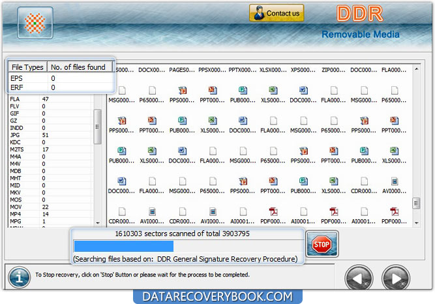
Task: Click the recovered files pane scrollbar thumb
Action: tap(416, 204)
